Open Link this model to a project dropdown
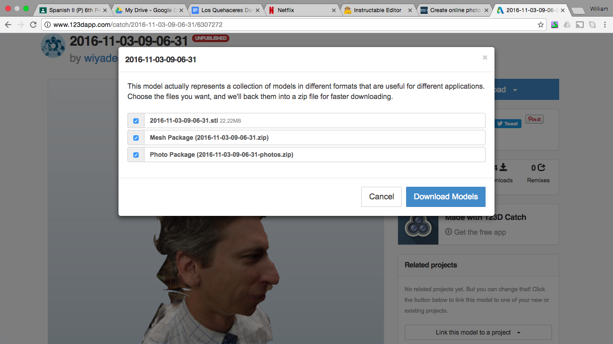This screenshot has height=344, width=613. pyautogui.click(x=478, y=332)
